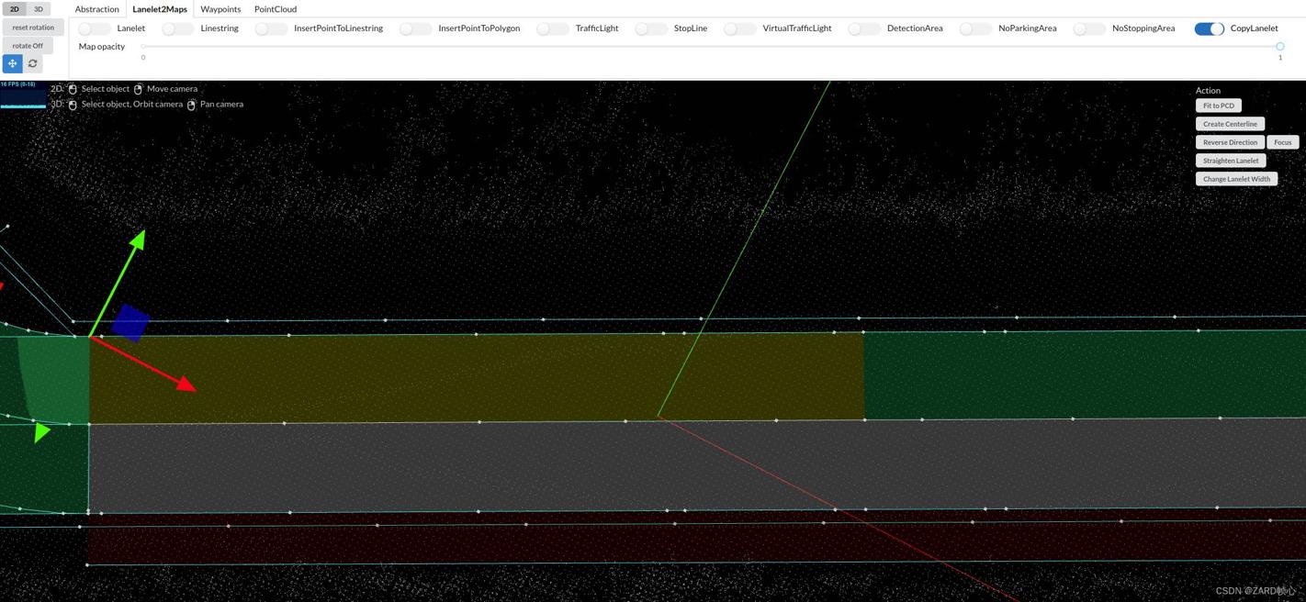This screenshot has width=1306, height=602.
Task: Click the refresh arrows icon
Action: [33, 63]
